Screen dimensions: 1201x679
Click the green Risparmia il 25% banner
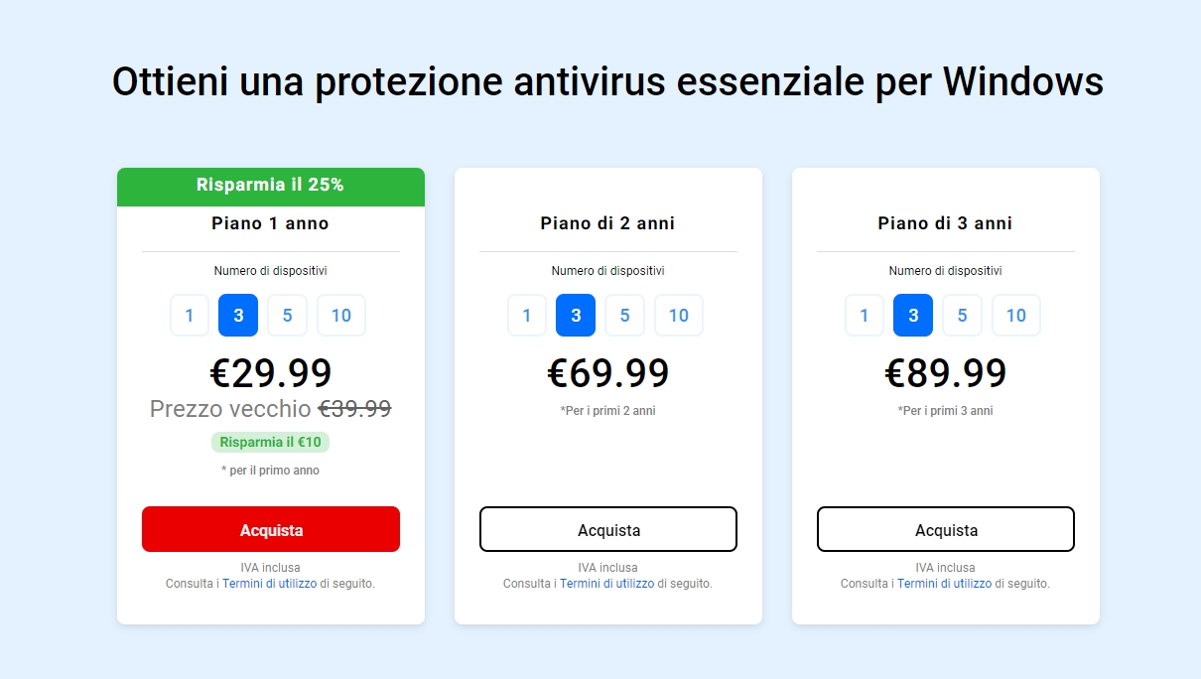point(271,186)
